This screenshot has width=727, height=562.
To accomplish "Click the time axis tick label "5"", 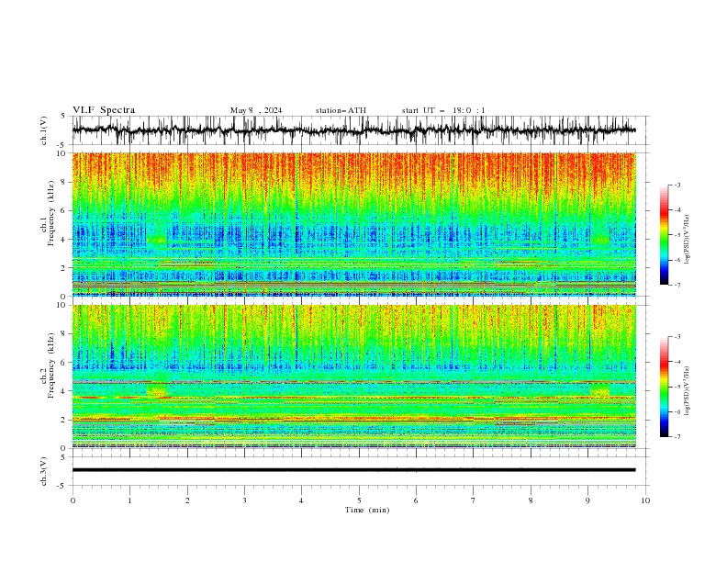I will [359, 500].
